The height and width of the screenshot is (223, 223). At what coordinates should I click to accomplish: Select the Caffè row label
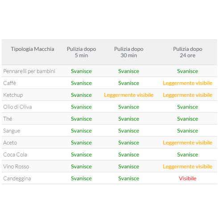(x=9, y=83)
